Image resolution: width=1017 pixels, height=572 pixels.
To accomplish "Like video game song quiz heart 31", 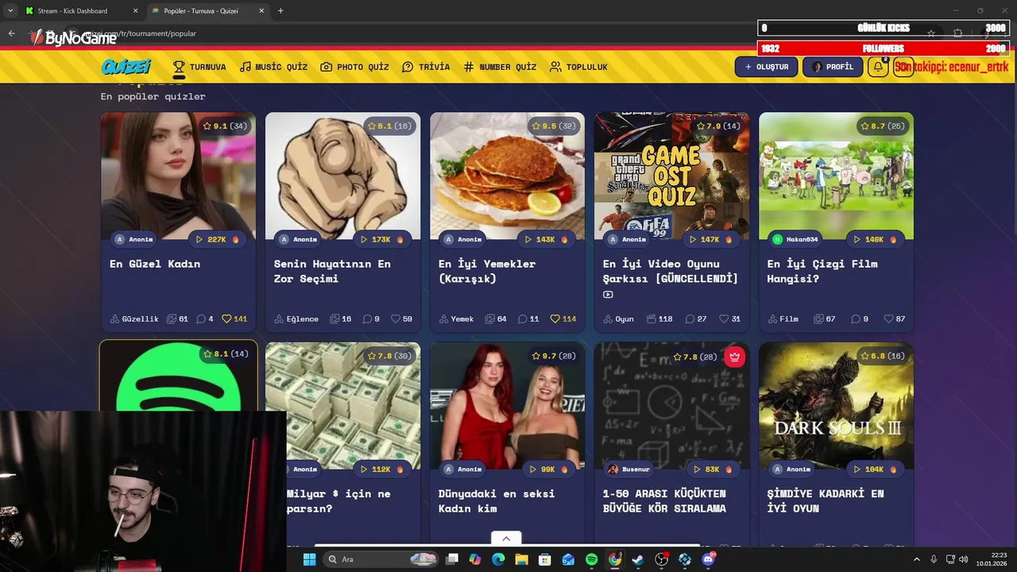I will (729, 319).
